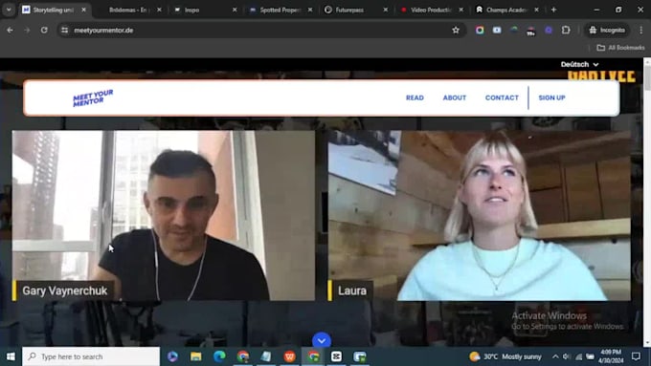The width and height of the screenshot is (651, 366).
Task: Open the weather widget showing 30°C
Action: click(x=505, y=356)
